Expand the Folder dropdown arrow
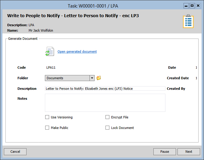204x160 pixels. (x=92, y=78)
